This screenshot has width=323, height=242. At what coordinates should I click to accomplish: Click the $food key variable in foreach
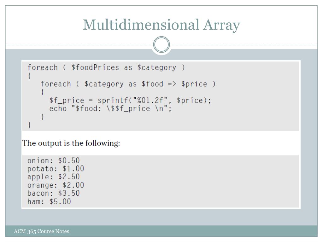click(152, 84)
